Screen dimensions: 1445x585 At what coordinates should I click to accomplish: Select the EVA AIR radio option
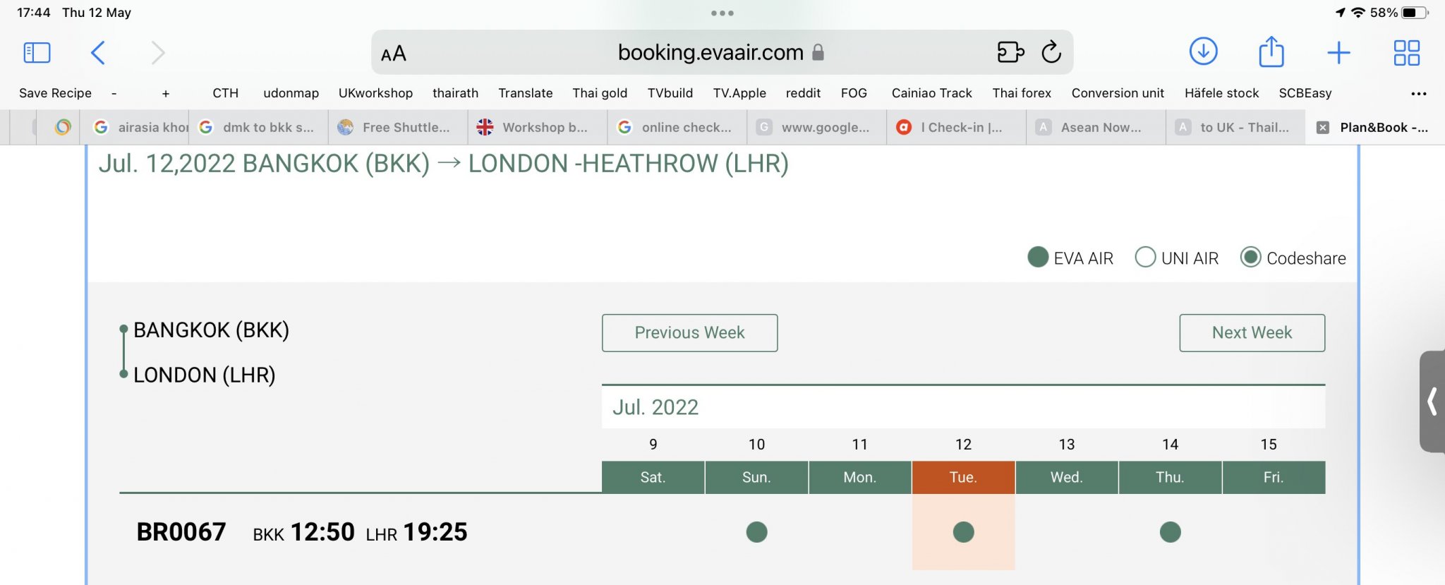1037,258
